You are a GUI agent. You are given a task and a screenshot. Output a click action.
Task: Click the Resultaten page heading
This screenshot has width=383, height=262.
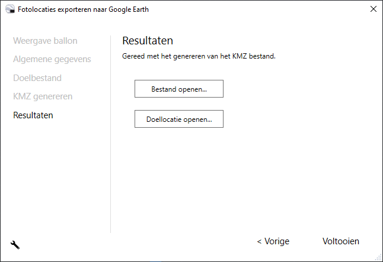tap(148, 41)
